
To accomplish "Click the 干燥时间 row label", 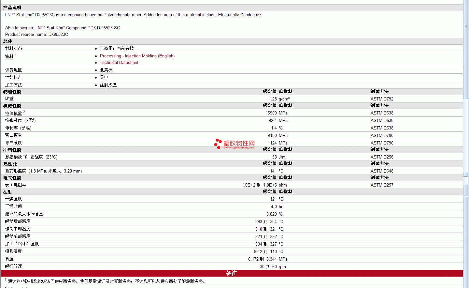I will pyautogui.click(x=14, y=206).
